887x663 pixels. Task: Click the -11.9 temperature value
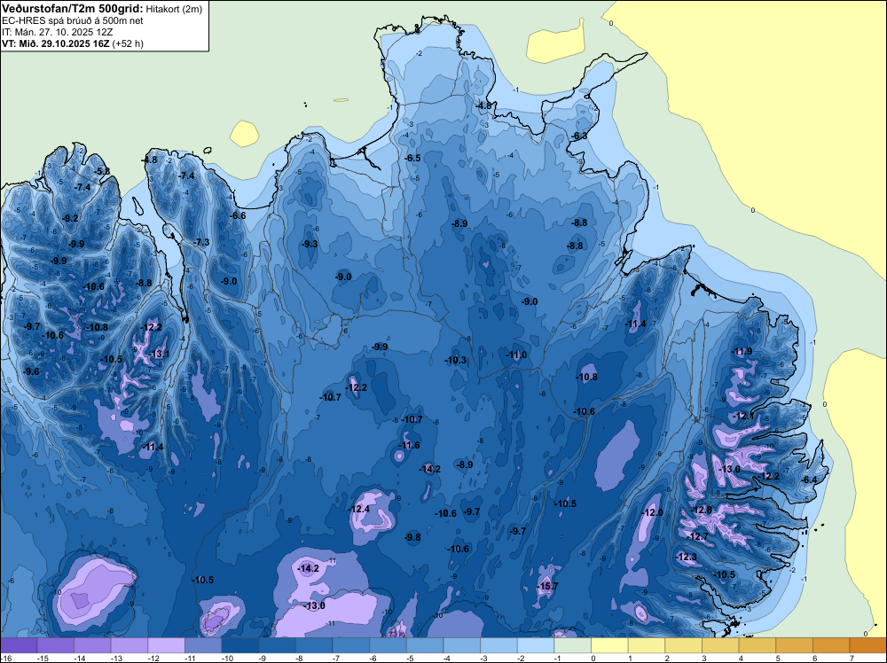point(742,351)
